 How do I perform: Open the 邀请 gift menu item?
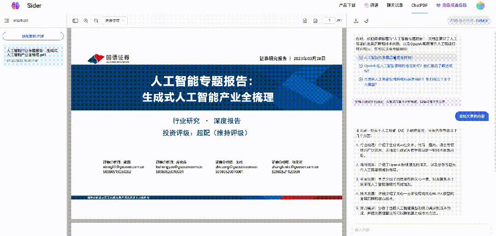371,5
